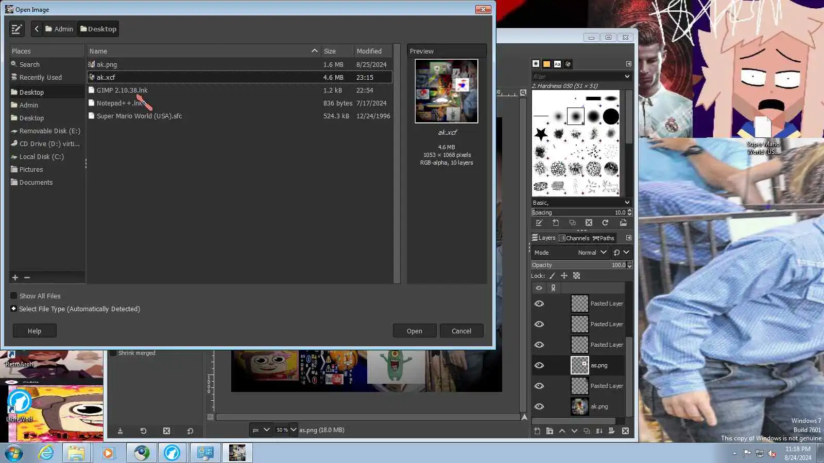
Task: Open the Layers dock configure menu arrow
Action: (x=629, y=238)
